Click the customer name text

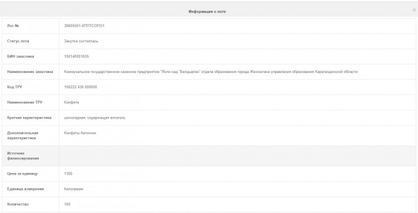pos(211,72)
